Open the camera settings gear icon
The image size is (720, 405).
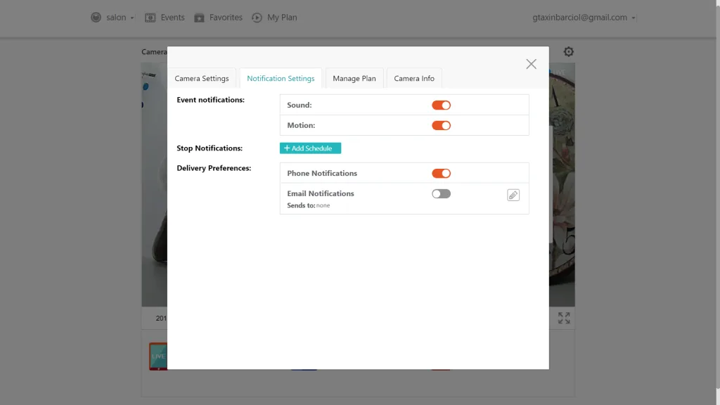tap(568, 51)
